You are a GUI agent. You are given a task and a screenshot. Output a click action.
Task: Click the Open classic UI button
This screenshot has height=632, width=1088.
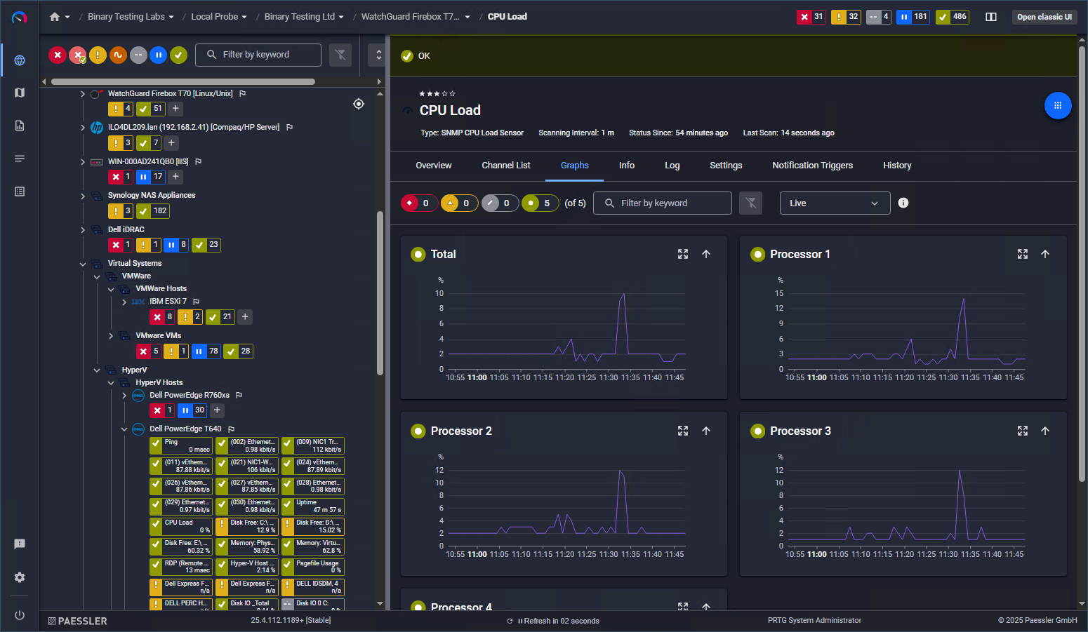pyautogui.click(x=1044, y=16)
